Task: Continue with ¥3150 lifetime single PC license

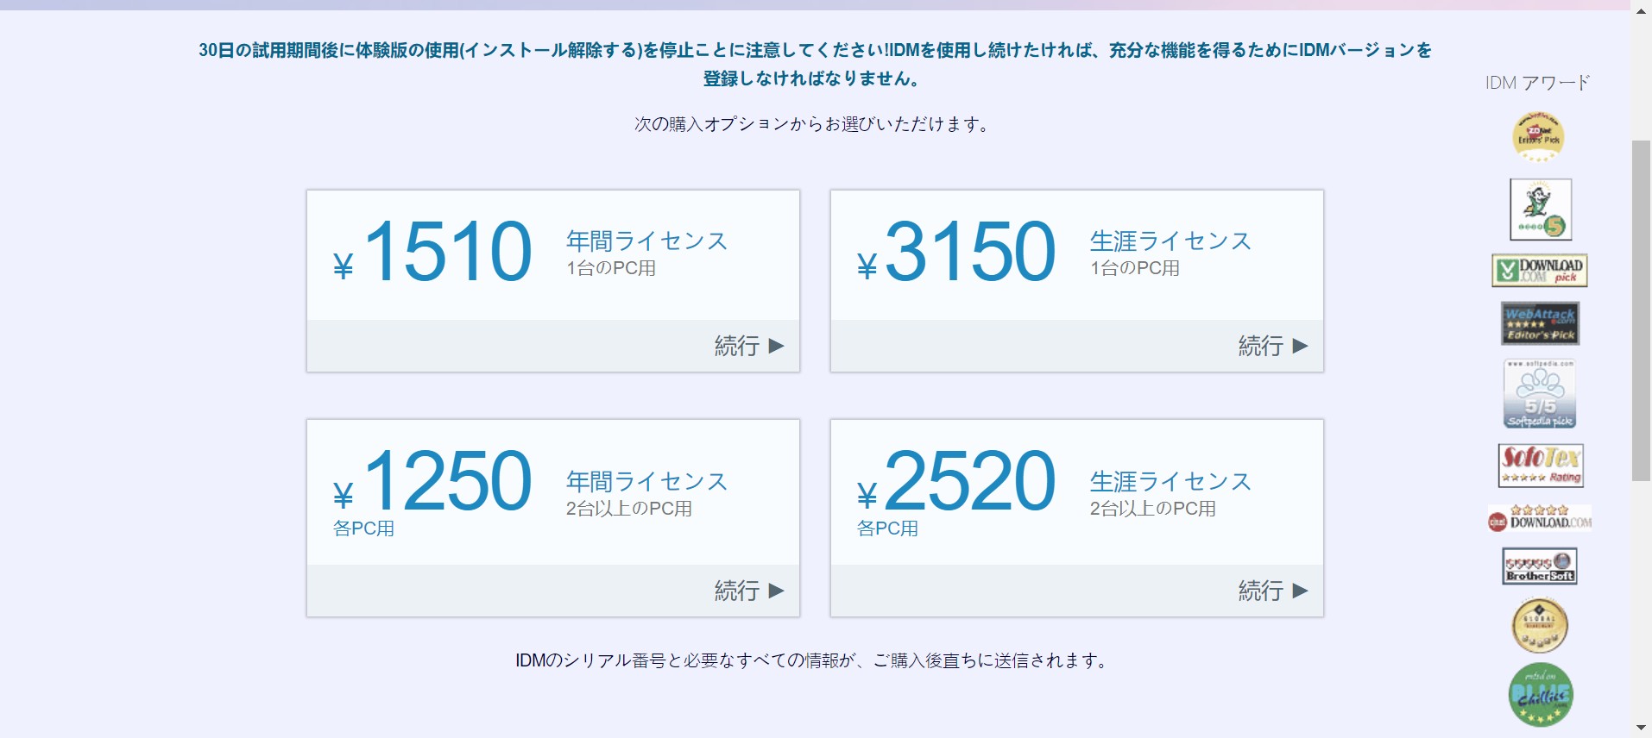Action: (x=1273, y=346)
